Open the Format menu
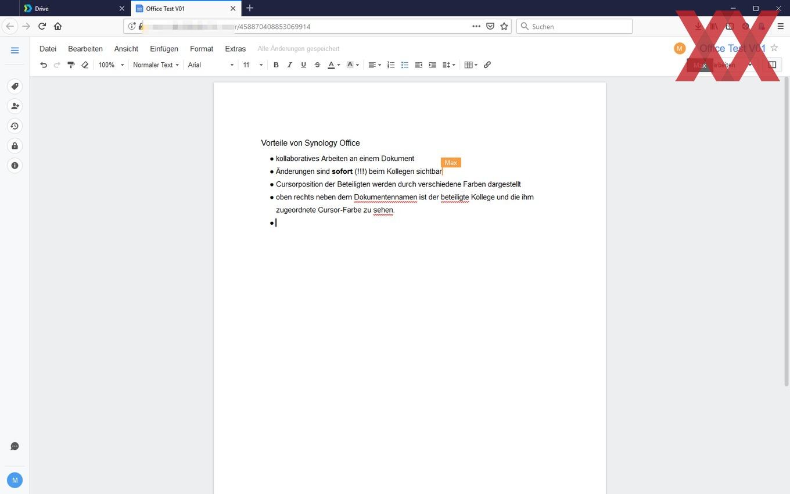 pyautogui.click(x=202, y=49)
